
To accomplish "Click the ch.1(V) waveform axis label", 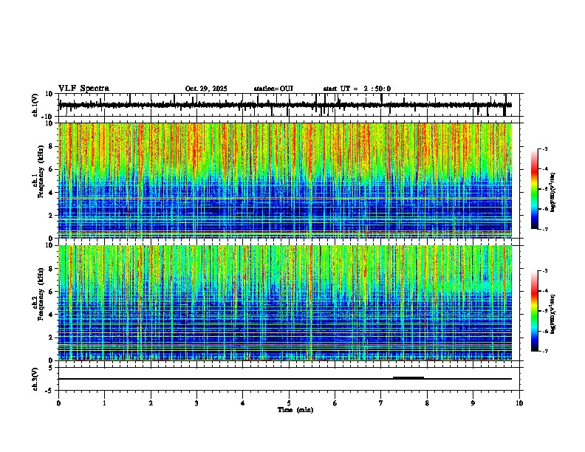I will pyautogui.click(x=35, y=105).
